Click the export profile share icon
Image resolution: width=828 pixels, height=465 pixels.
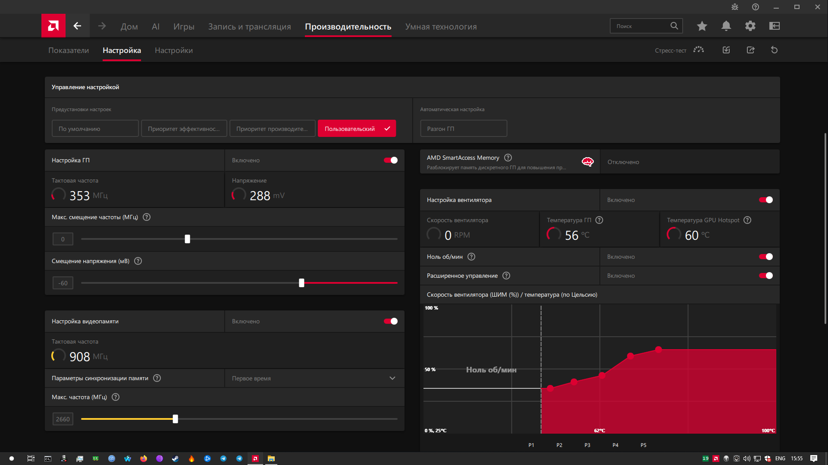click(751, 50)
